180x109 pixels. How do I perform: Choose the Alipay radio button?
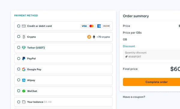click(x=19, y=80)
